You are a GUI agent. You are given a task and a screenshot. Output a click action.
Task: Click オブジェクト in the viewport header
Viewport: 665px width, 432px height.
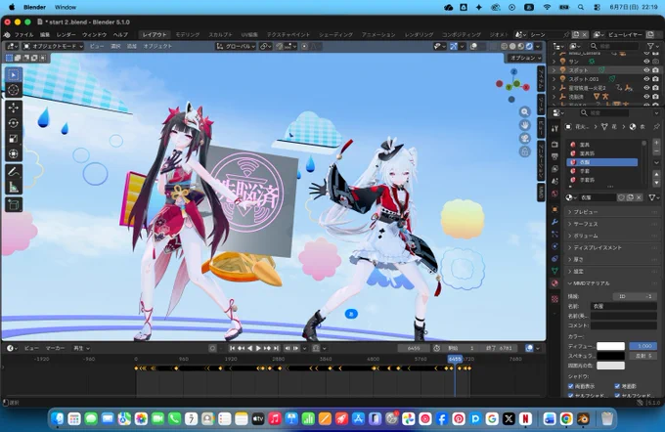click(157, 46)
